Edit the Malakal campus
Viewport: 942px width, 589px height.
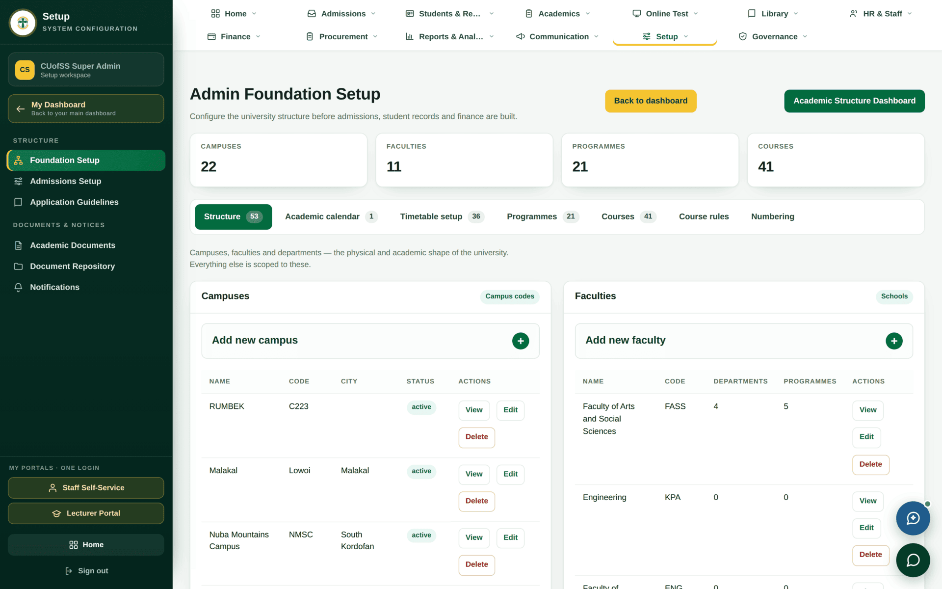(510, 474)
